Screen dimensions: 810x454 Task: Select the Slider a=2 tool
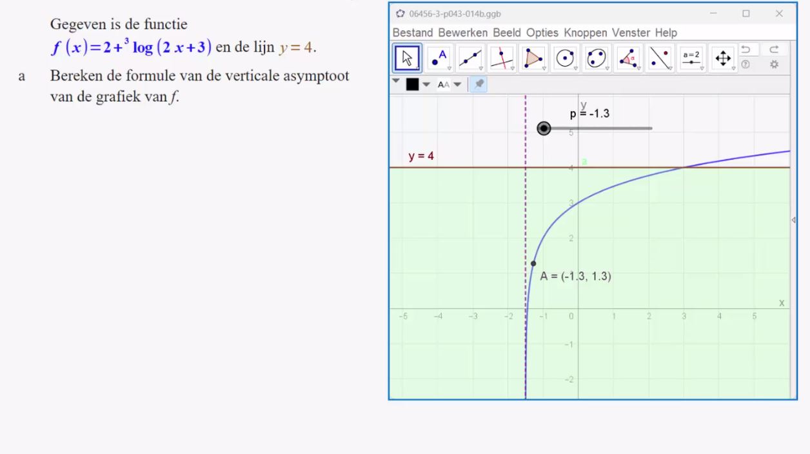(x=692, y=58)
